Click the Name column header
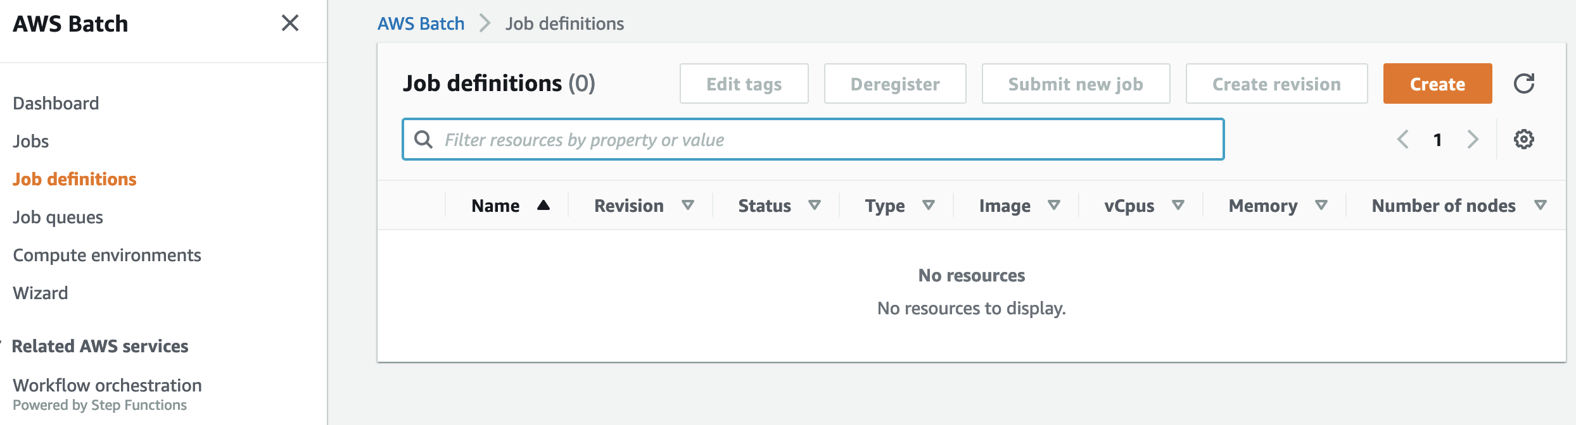The image size is (1576, 425). tap(495, 206)
